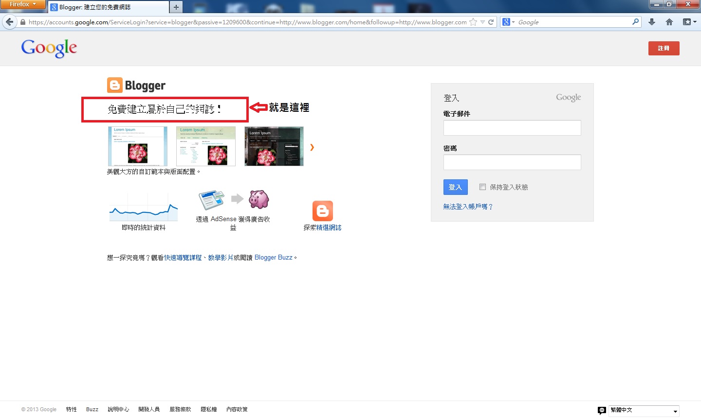Click the Blogger logo icon
The width and height of the screenshot is (701, 418).
pyautogui.click(x=114, y=85)
